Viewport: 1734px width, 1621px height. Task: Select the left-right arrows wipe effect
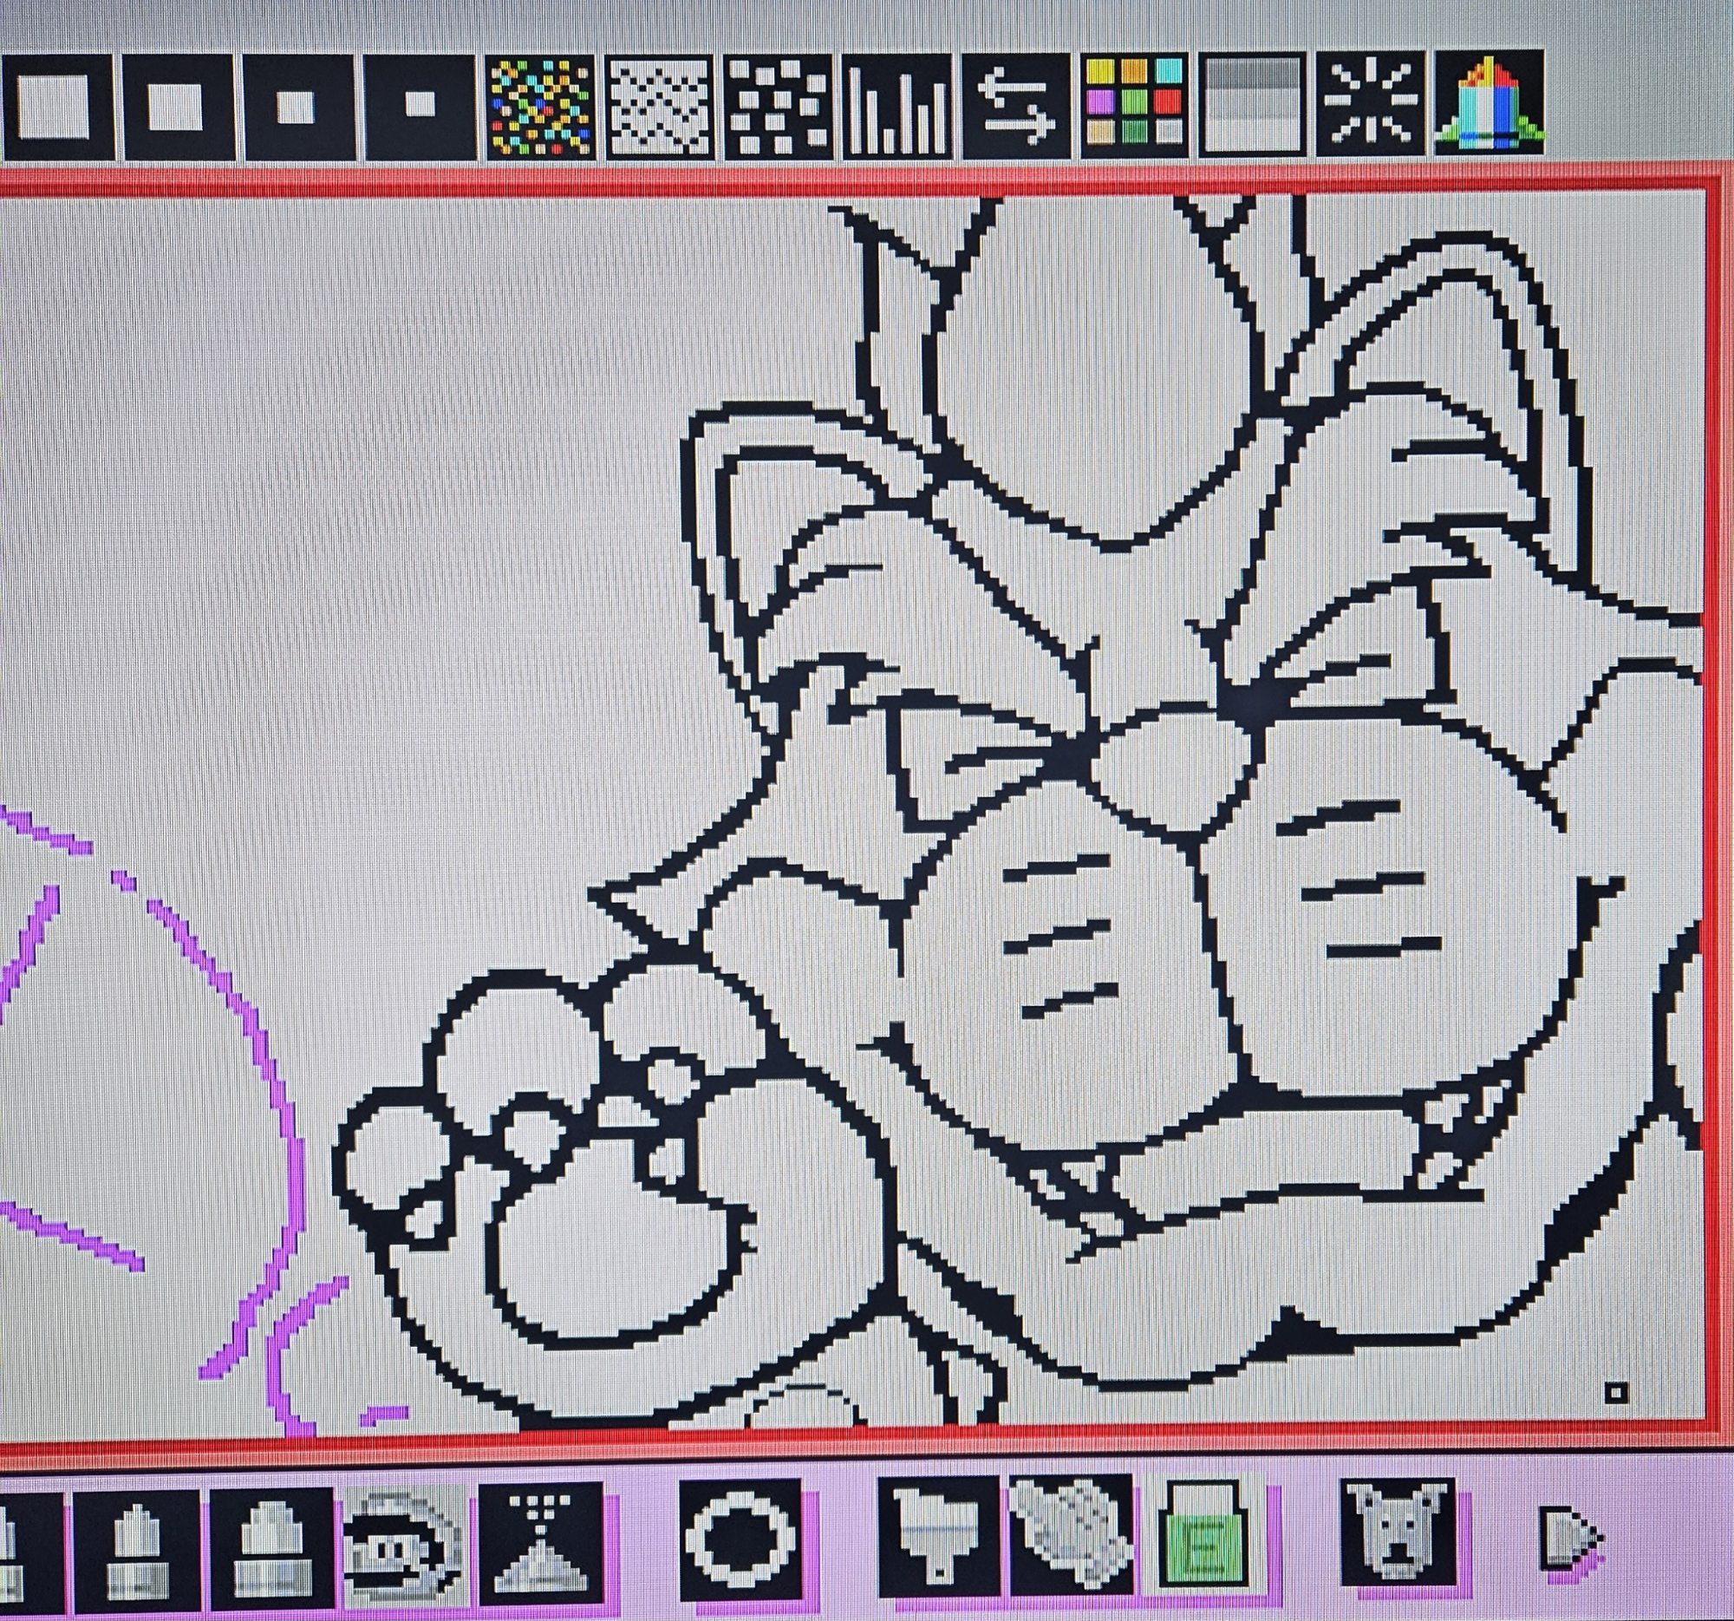tap(1015, 107)
